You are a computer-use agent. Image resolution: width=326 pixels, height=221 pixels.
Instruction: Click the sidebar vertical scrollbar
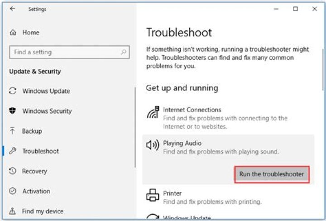click(x=135, y=127)
